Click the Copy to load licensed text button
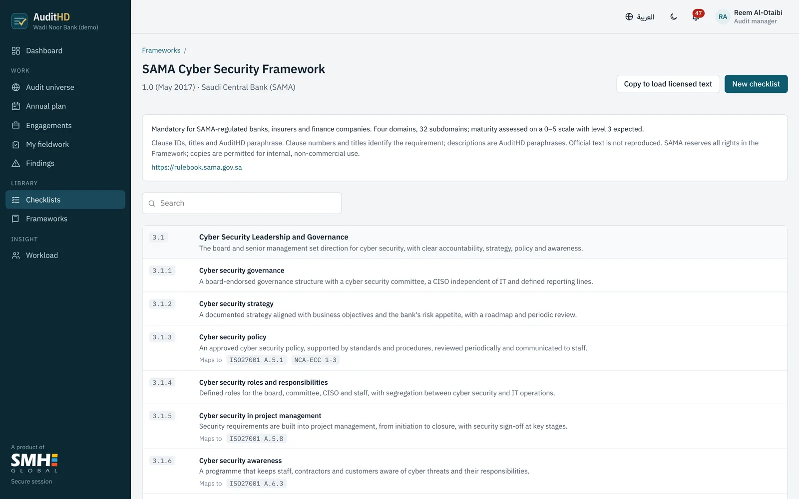The width and height of the screenshot is (799, 499). 668,84
